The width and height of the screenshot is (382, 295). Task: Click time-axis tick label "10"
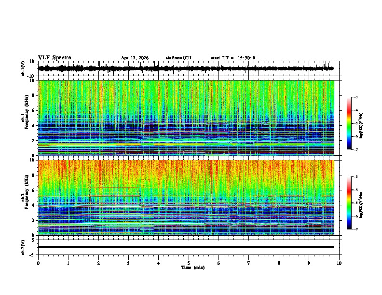tap(339, 263)
